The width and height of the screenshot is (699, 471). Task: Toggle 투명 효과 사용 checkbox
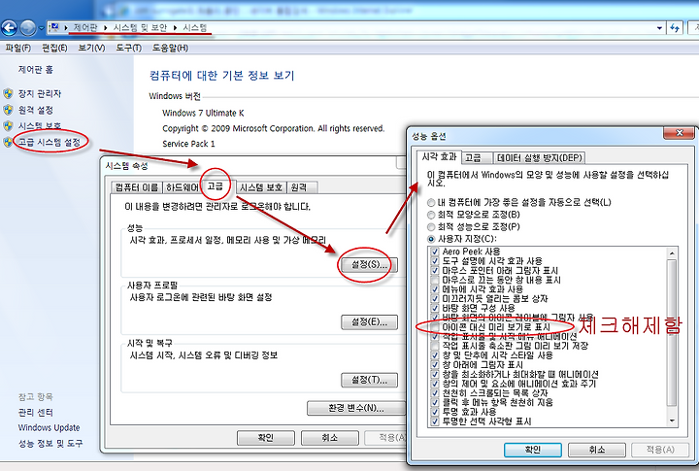(x=435, y=412)
